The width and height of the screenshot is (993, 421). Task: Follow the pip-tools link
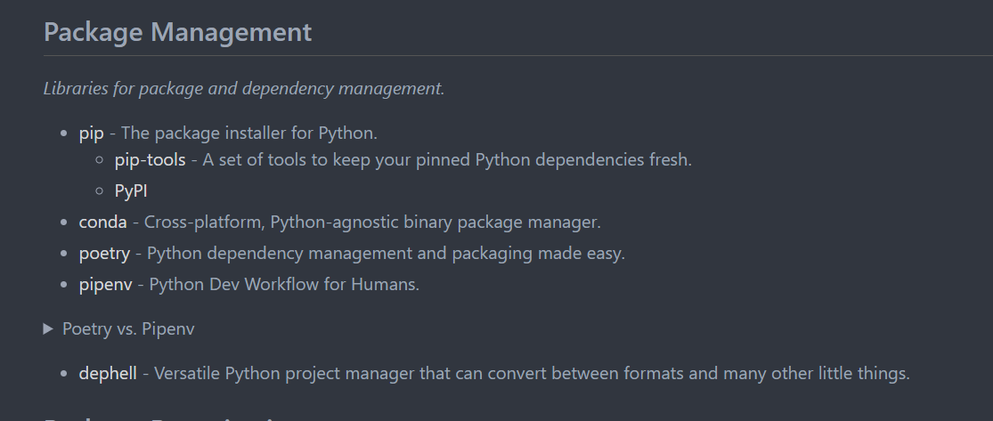(x=150, y=160)
